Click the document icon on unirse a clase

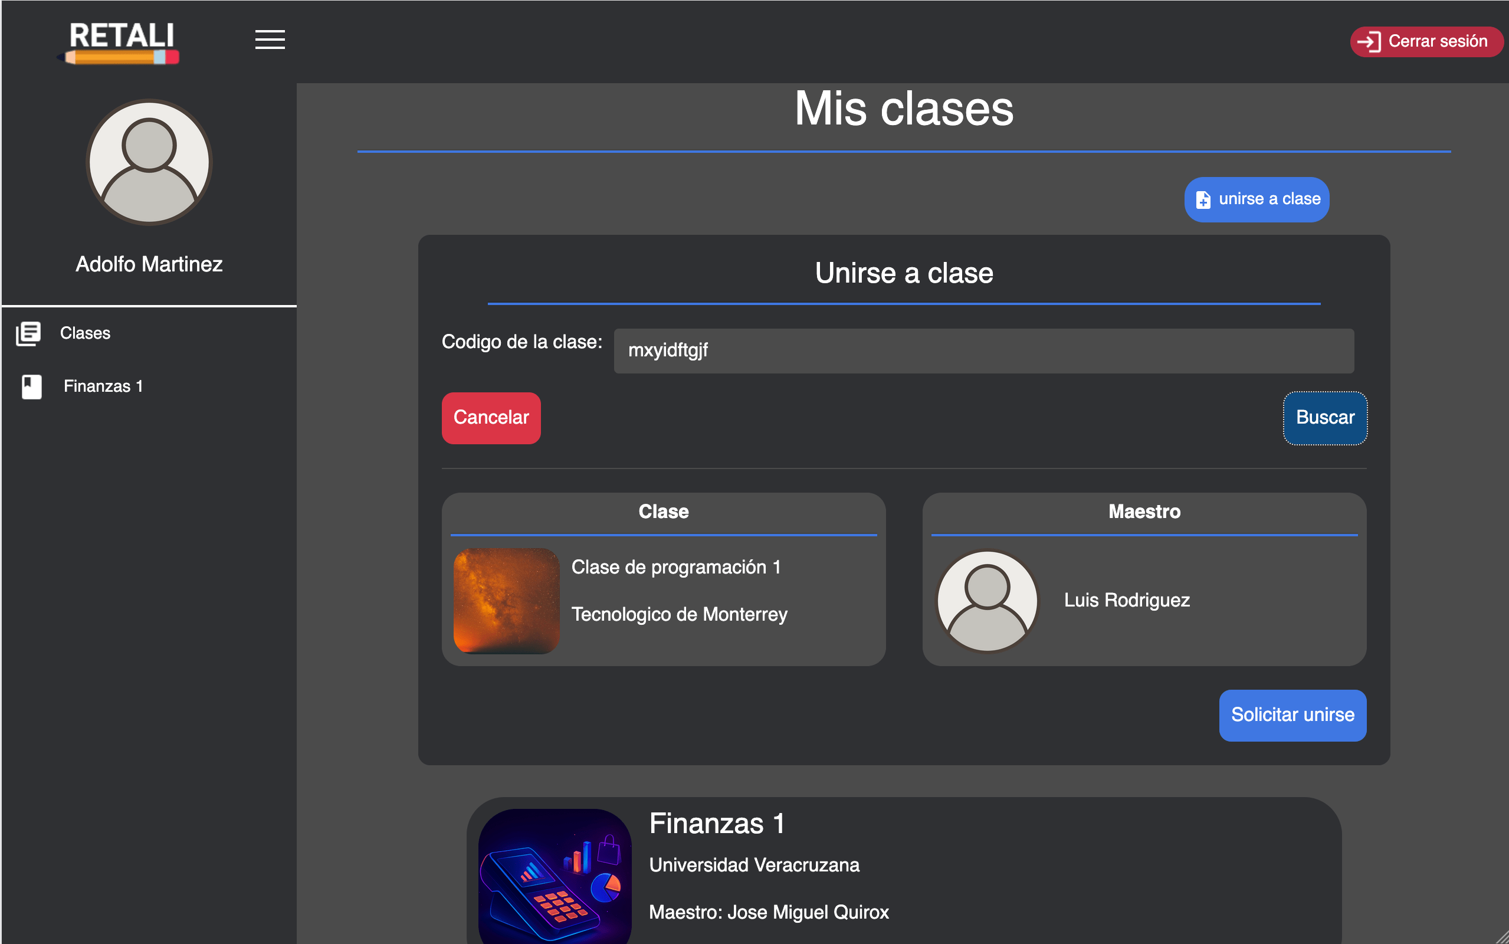[x=1203, y=200]
